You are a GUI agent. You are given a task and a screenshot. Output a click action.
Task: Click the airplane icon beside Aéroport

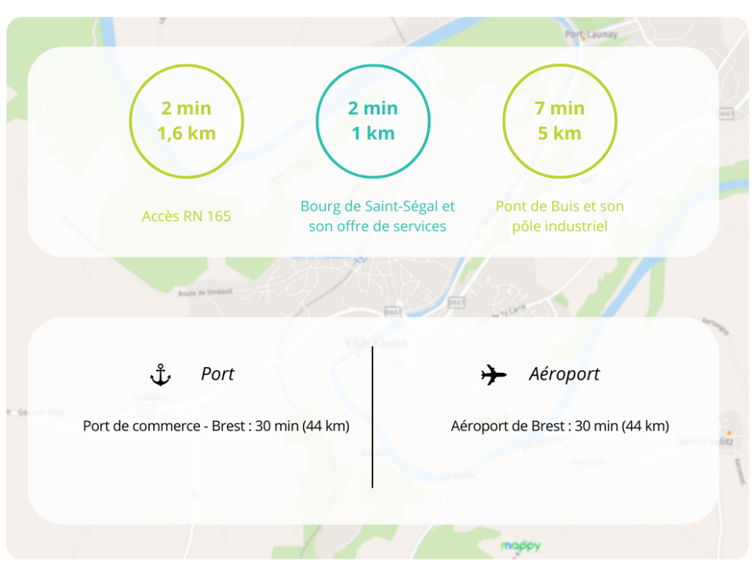(493, 374)
